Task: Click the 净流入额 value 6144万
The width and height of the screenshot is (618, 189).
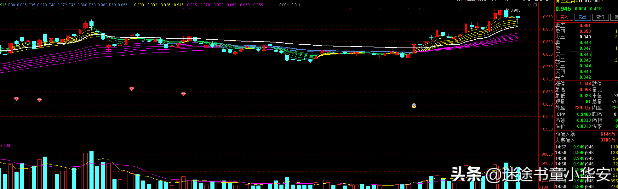Action: 608,134
